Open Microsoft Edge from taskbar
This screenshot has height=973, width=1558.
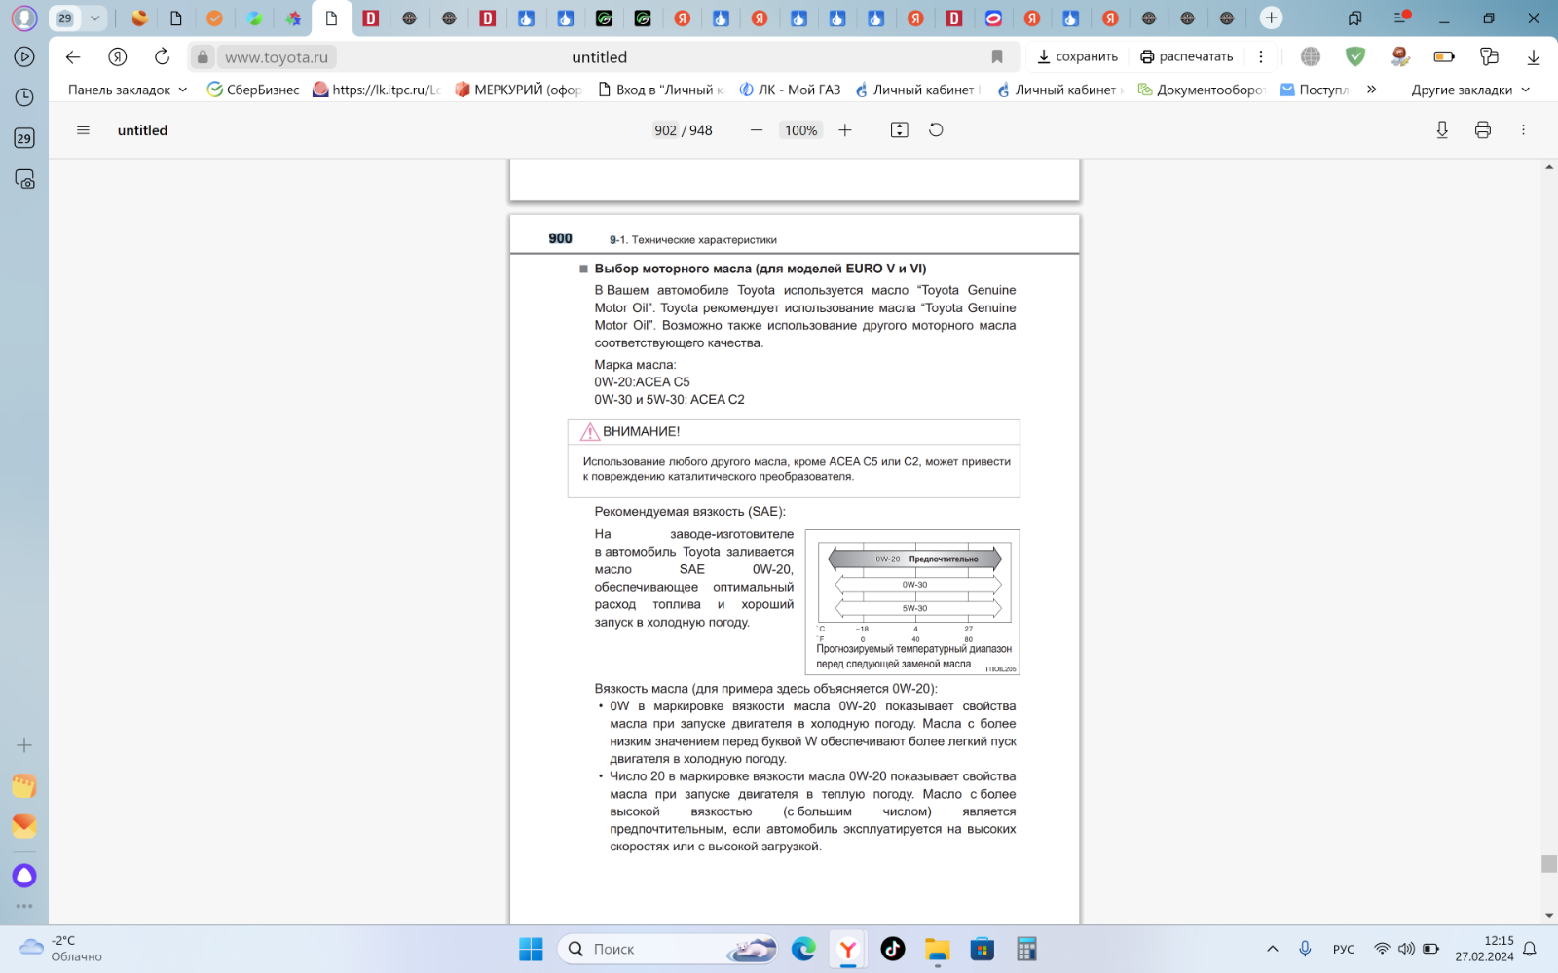click(x=803, y=949)
